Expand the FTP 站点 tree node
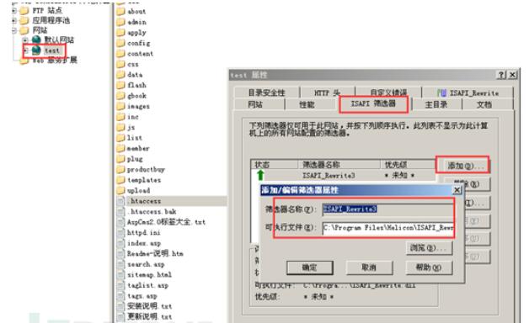Screen dimensions: 529x323 [x=13, y=10]
